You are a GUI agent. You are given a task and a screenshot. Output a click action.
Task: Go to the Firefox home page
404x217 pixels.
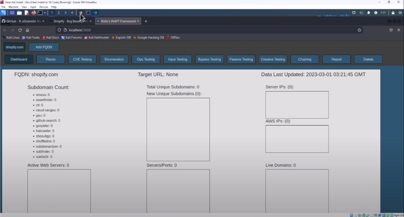coord(27,30)
